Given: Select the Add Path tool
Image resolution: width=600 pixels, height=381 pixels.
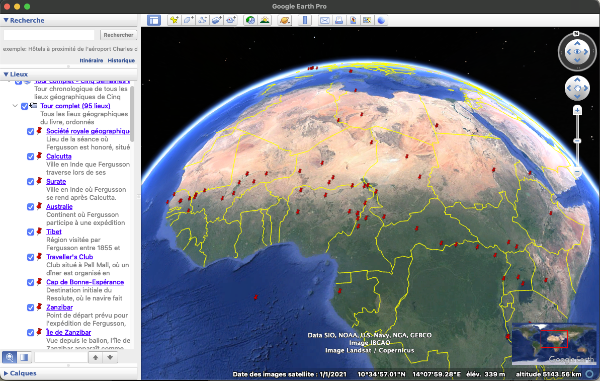Looking at the screenshot, I should pos(202,20).
